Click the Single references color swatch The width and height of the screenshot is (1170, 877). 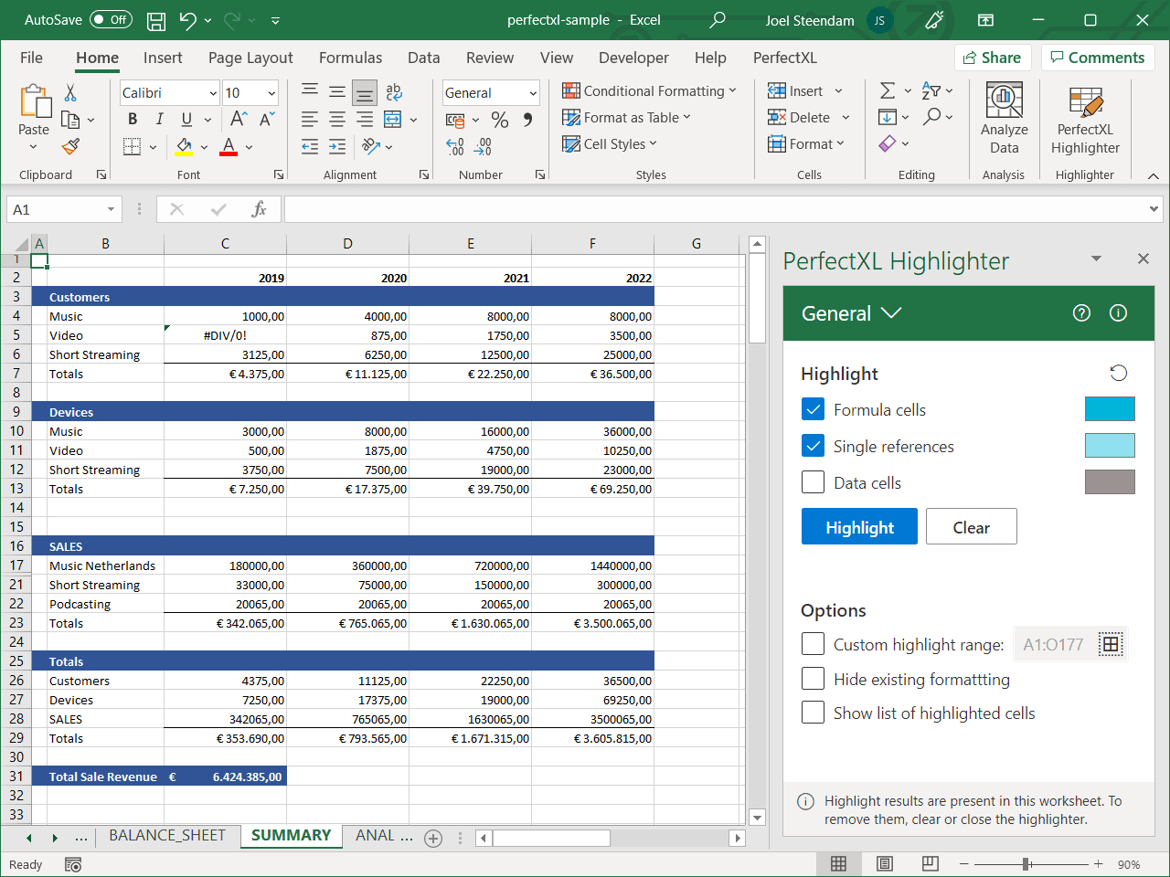point(1110,446)
